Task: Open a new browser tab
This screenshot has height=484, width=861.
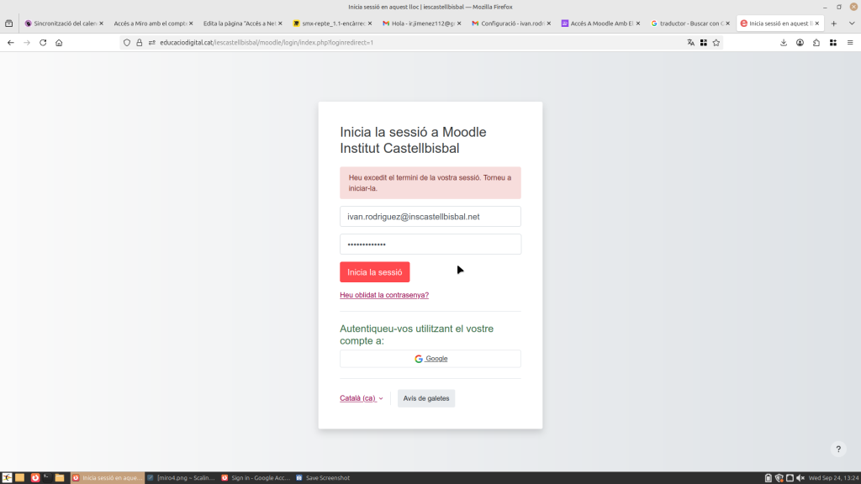Action: pyautogui.click(x=833, y=24)
